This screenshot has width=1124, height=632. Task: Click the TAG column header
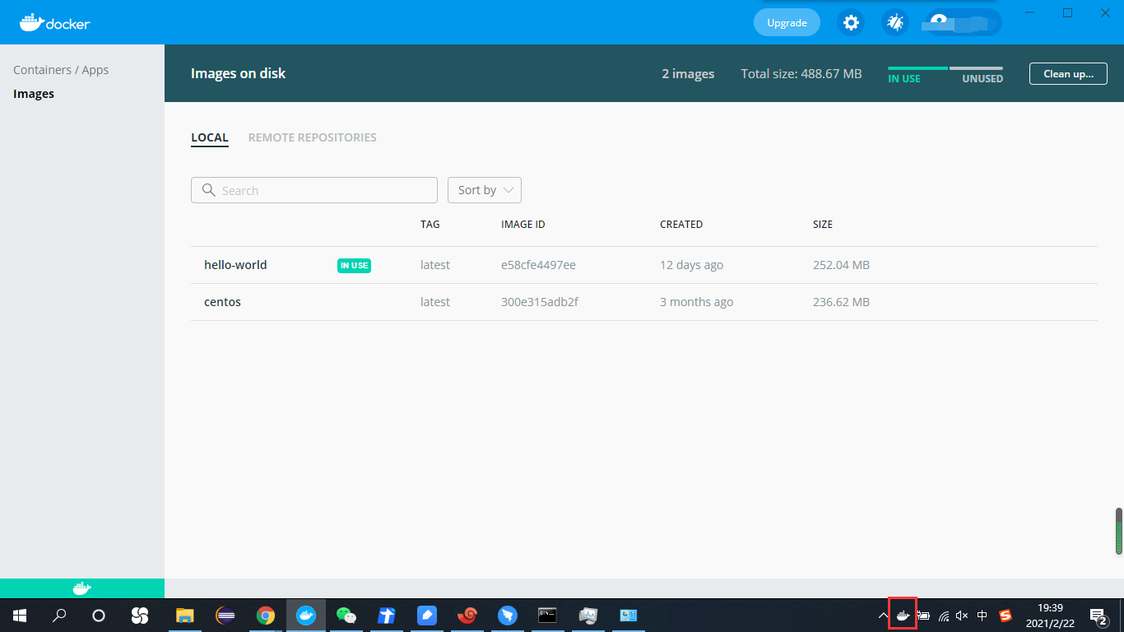coord(430,224)
